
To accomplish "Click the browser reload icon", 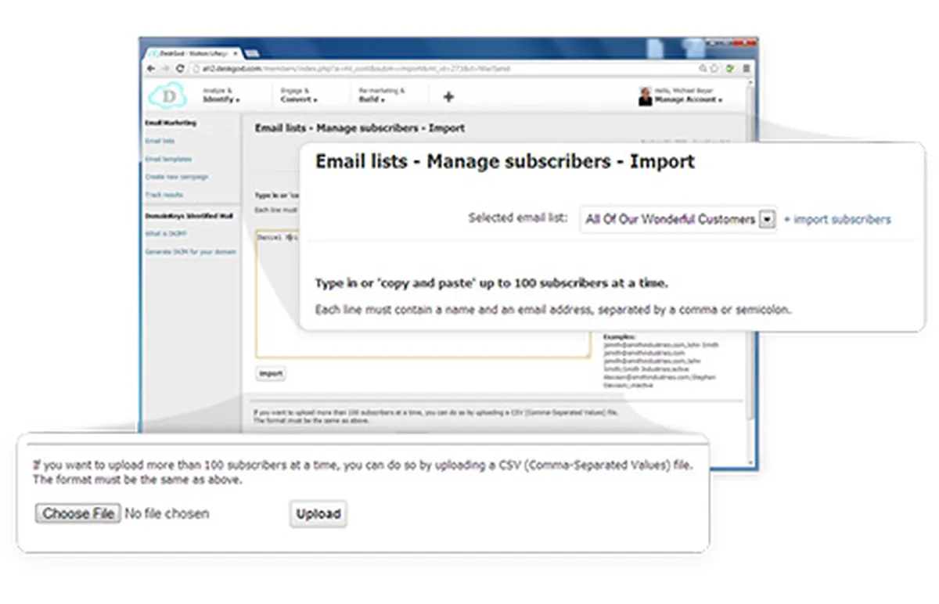I will click(x=180, y=69).
